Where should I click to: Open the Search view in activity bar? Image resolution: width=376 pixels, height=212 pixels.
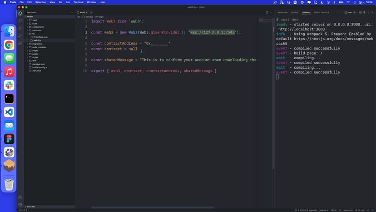click(20, 20)
